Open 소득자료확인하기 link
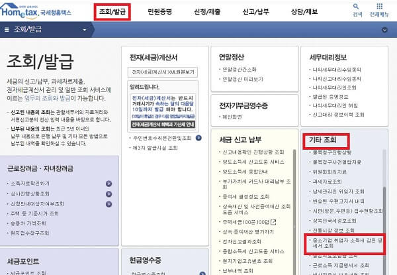This screenshot has width=397, height=275. pyautogui.click(x=30, y=184)
